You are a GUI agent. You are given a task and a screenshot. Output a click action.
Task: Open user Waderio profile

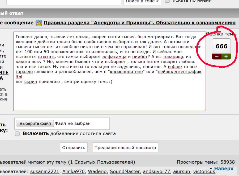point(97,171)
